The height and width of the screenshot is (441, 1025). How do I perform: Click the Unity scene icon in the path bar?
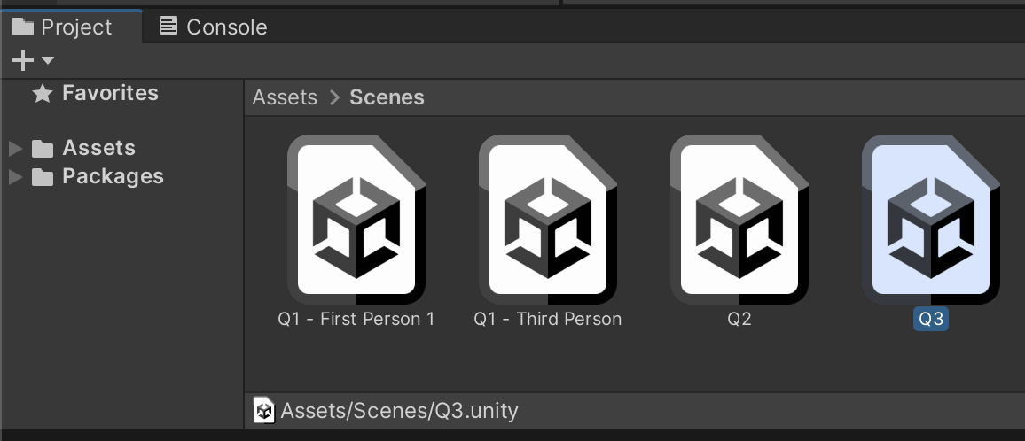[x=264, y=411]
